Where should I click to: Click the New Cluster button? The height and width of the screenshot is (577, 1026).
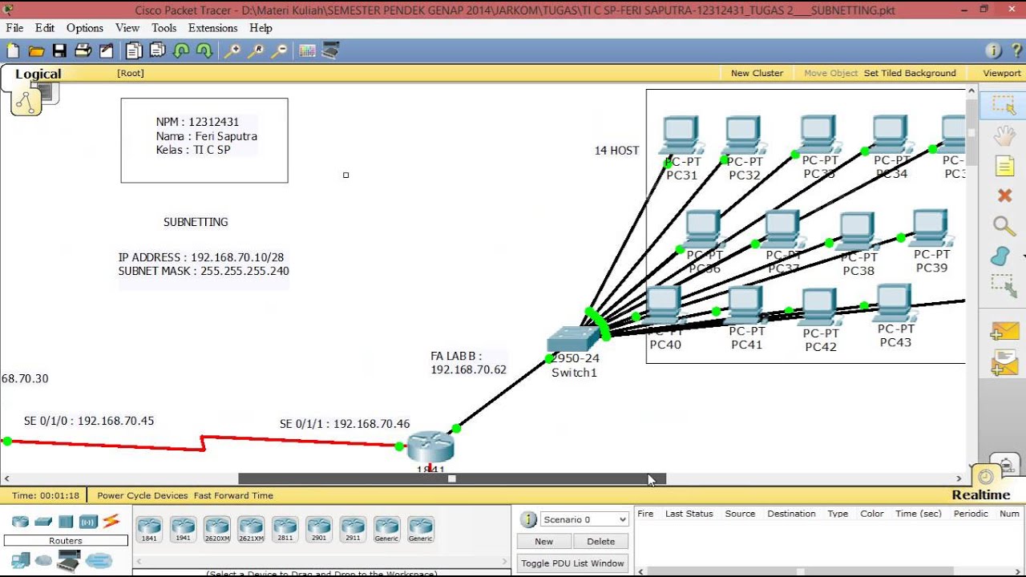point(757,73)
